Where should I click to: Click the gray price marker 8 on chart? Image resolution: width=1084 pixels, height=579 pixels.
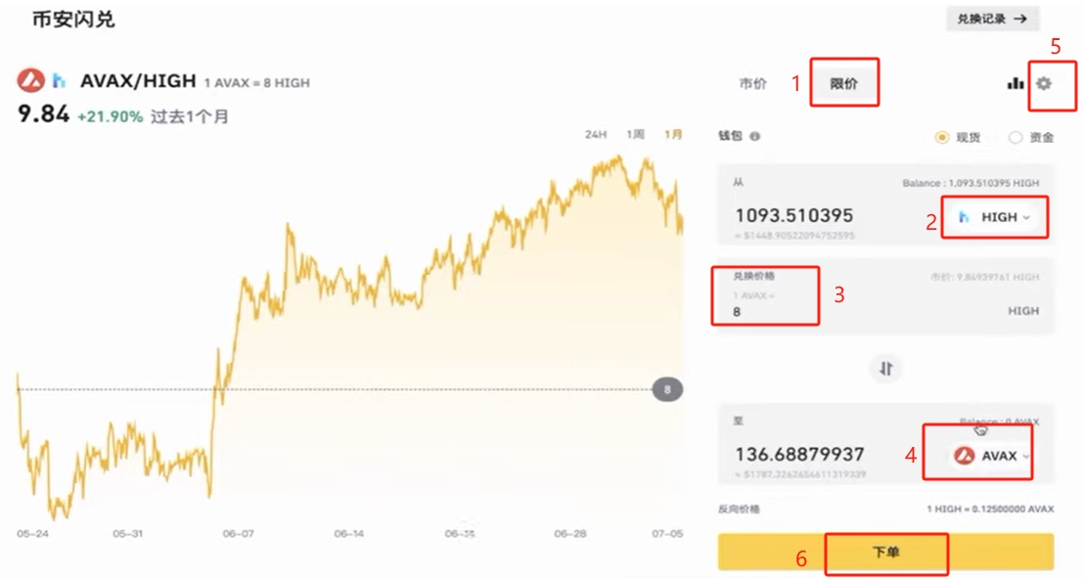[x=667, y=389]
